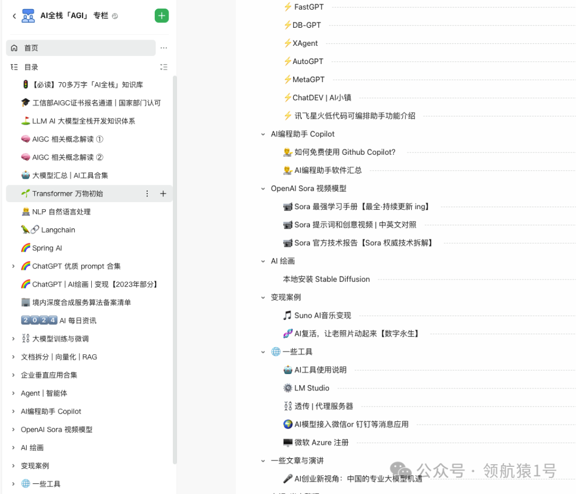Collapse OpenAI Sora 视频模型 section in main list
The height and width of the screenshot is (494, 576).
(x=263, y=188)
